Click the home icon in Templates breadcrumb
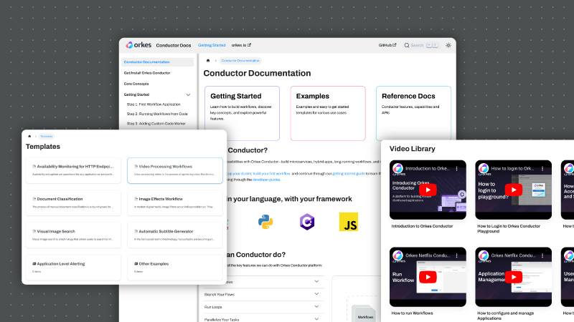The width and height of the screenshot is (574, 322). (29, 136)
